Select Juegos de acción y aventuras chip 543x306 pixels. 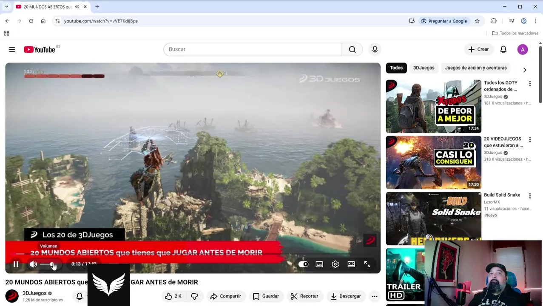[476, 68]
